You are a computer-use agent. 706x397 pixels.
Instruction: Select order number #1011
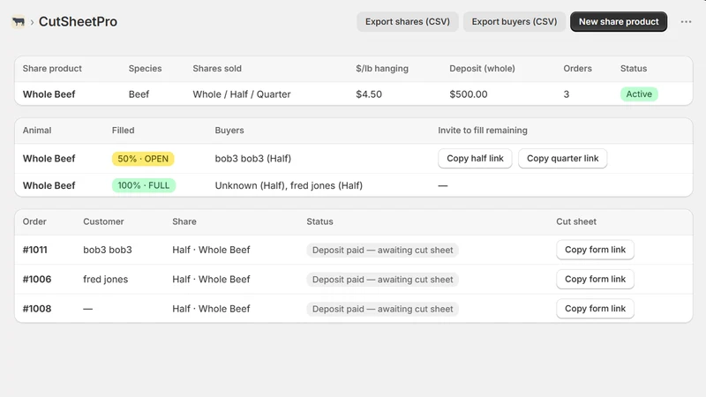[x=35, y=250]
